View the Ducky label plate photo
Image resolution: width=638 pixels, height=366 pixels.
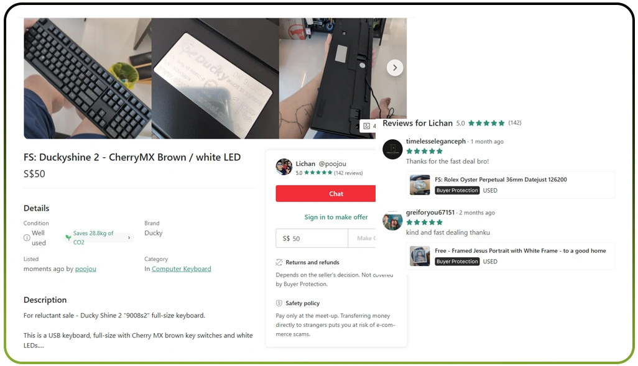tap(215, 78)
